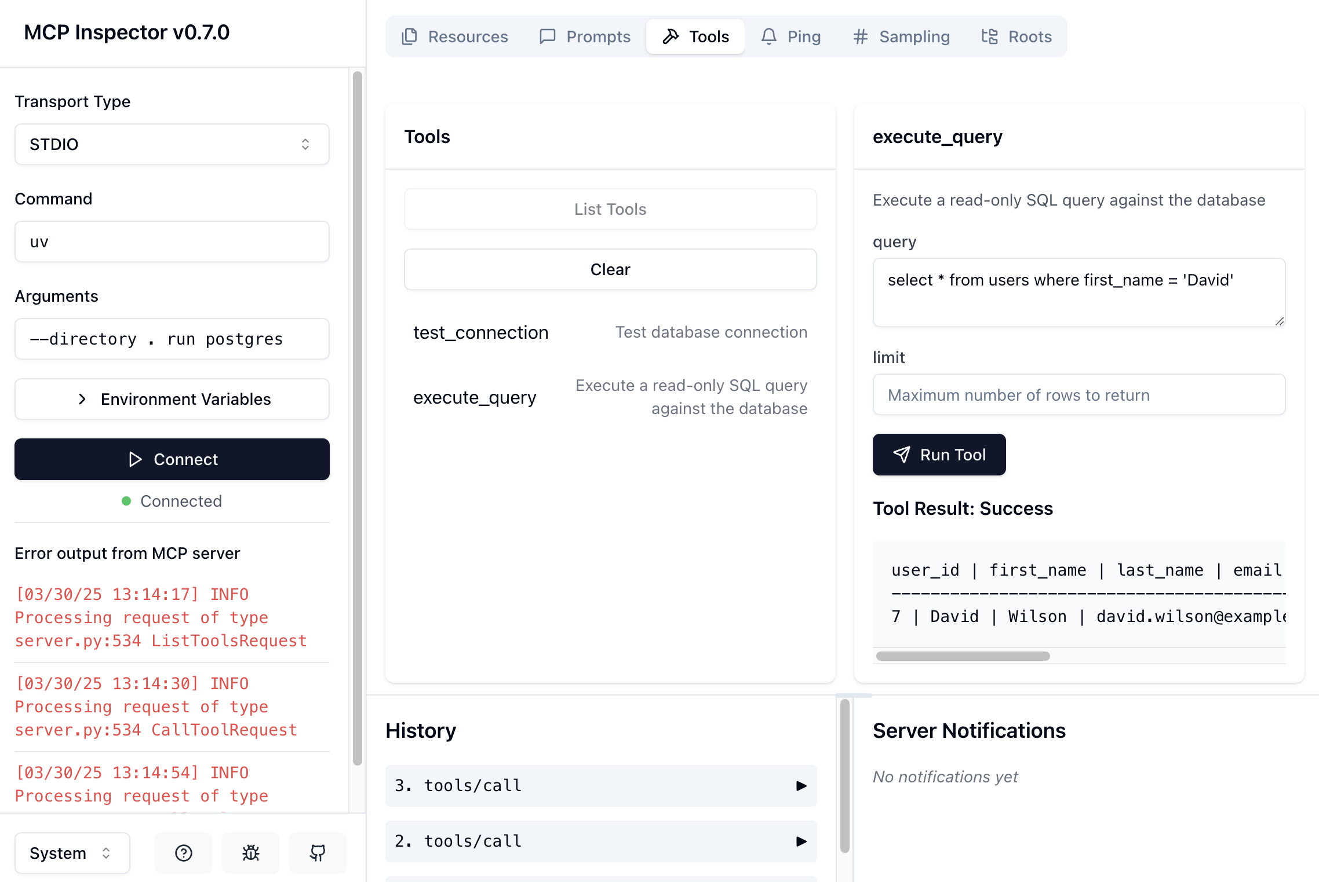Expand history entry 2 tools/call

coord(600,841)
